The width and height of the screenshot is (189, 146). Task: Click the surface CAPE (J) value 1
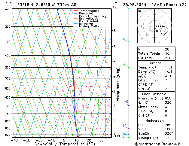pyautogui.click(x=166, y=84)
